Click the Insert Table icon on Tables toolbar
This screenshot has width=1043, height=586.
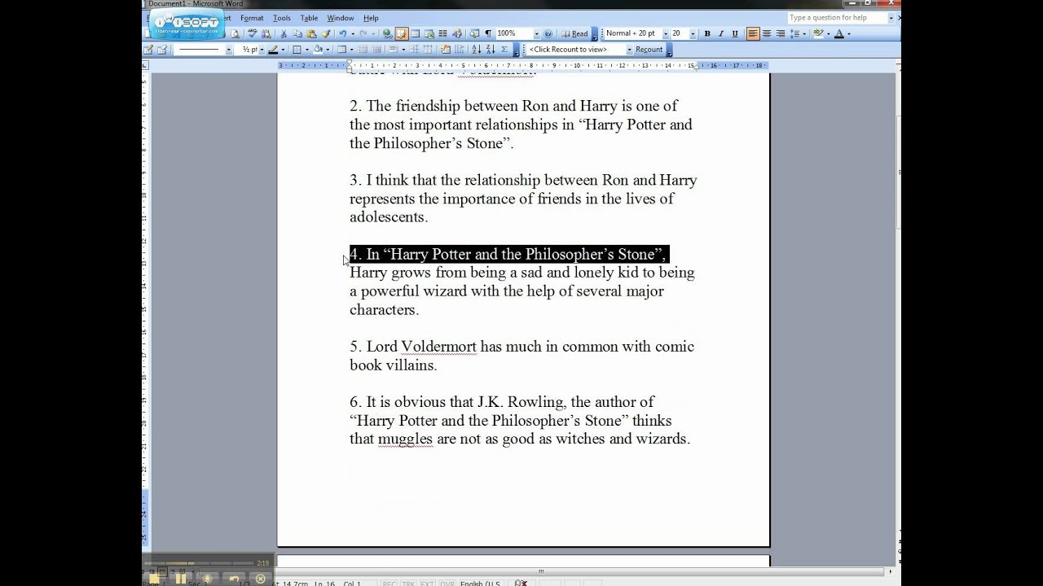tap(341, 50)
